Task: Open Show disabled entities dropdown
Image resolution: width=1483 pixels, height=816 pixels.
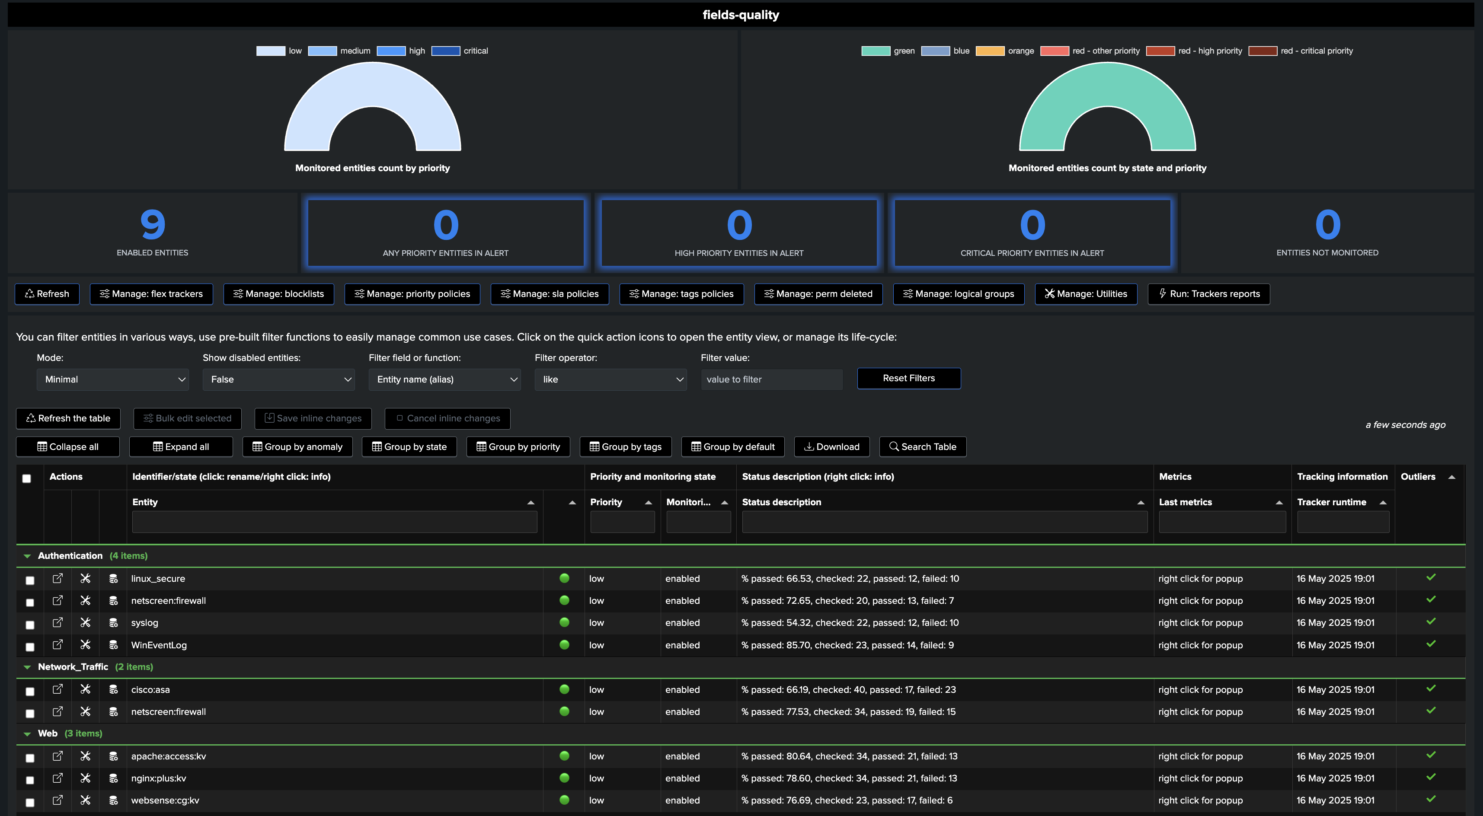Action: tap(278, 379)
